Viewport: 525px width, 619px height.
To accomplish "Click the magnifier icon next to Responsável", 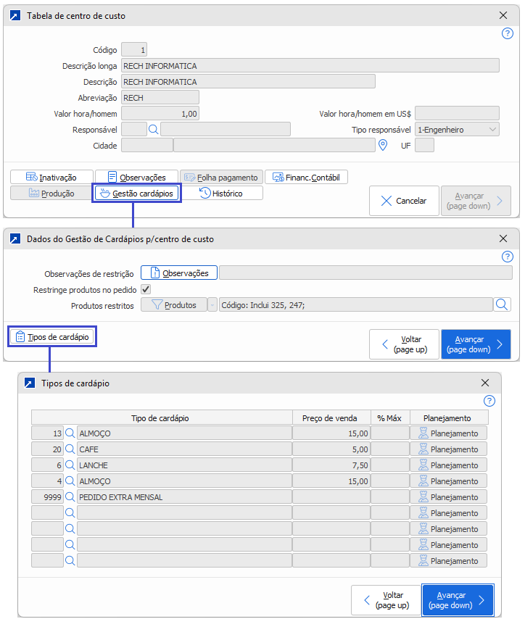I will click(153, 130).
